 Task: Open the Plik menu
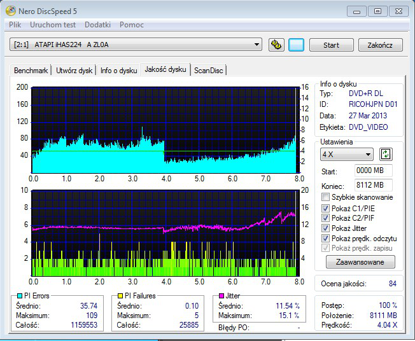[15, 25]
